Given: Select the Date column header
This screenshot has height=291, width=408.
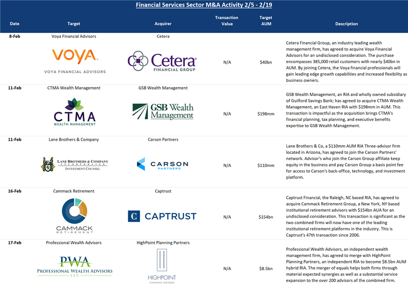Looking at the screenshot, I should coord(15,24).
